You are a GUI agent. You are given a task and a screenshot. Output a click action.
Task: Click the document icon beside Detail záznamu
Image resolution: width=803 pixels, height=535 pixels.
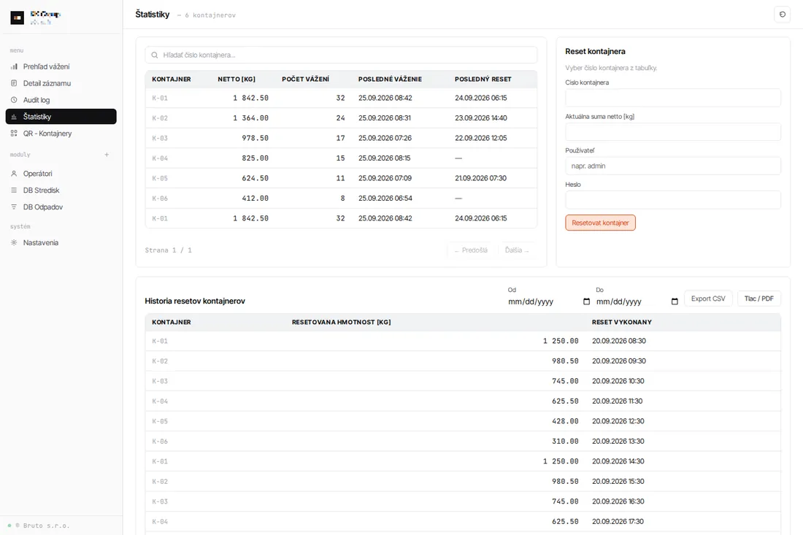point(14,83)
